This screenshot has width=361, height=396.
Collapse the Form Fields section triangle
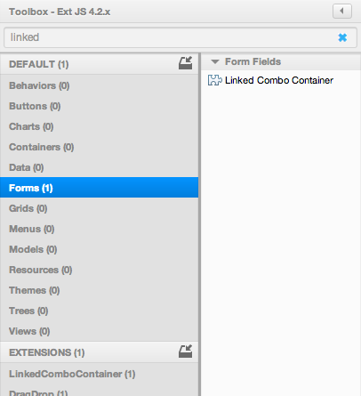pos(215,61)
